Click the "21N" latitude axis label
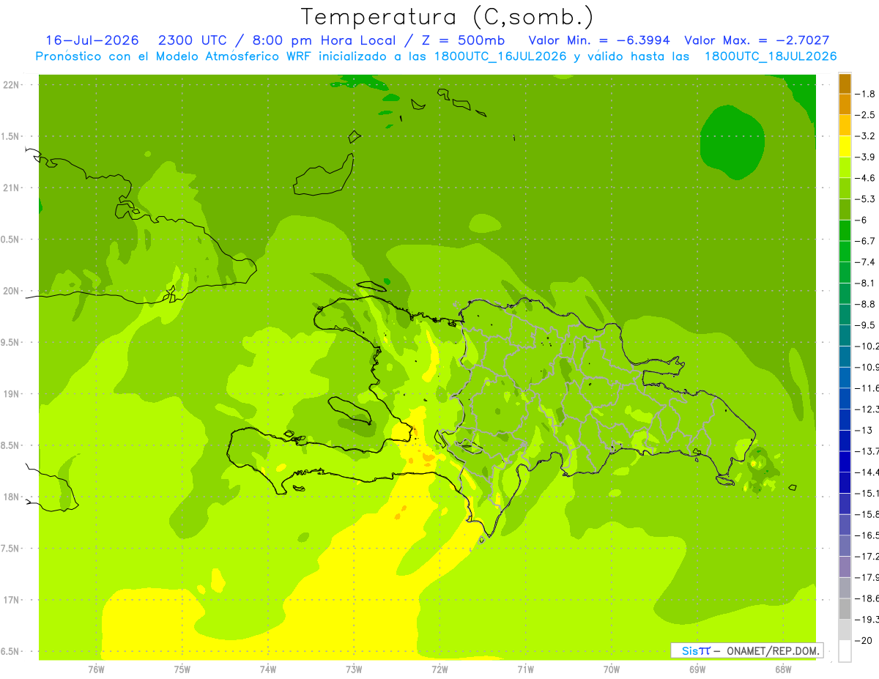 [x=11, y=188]
